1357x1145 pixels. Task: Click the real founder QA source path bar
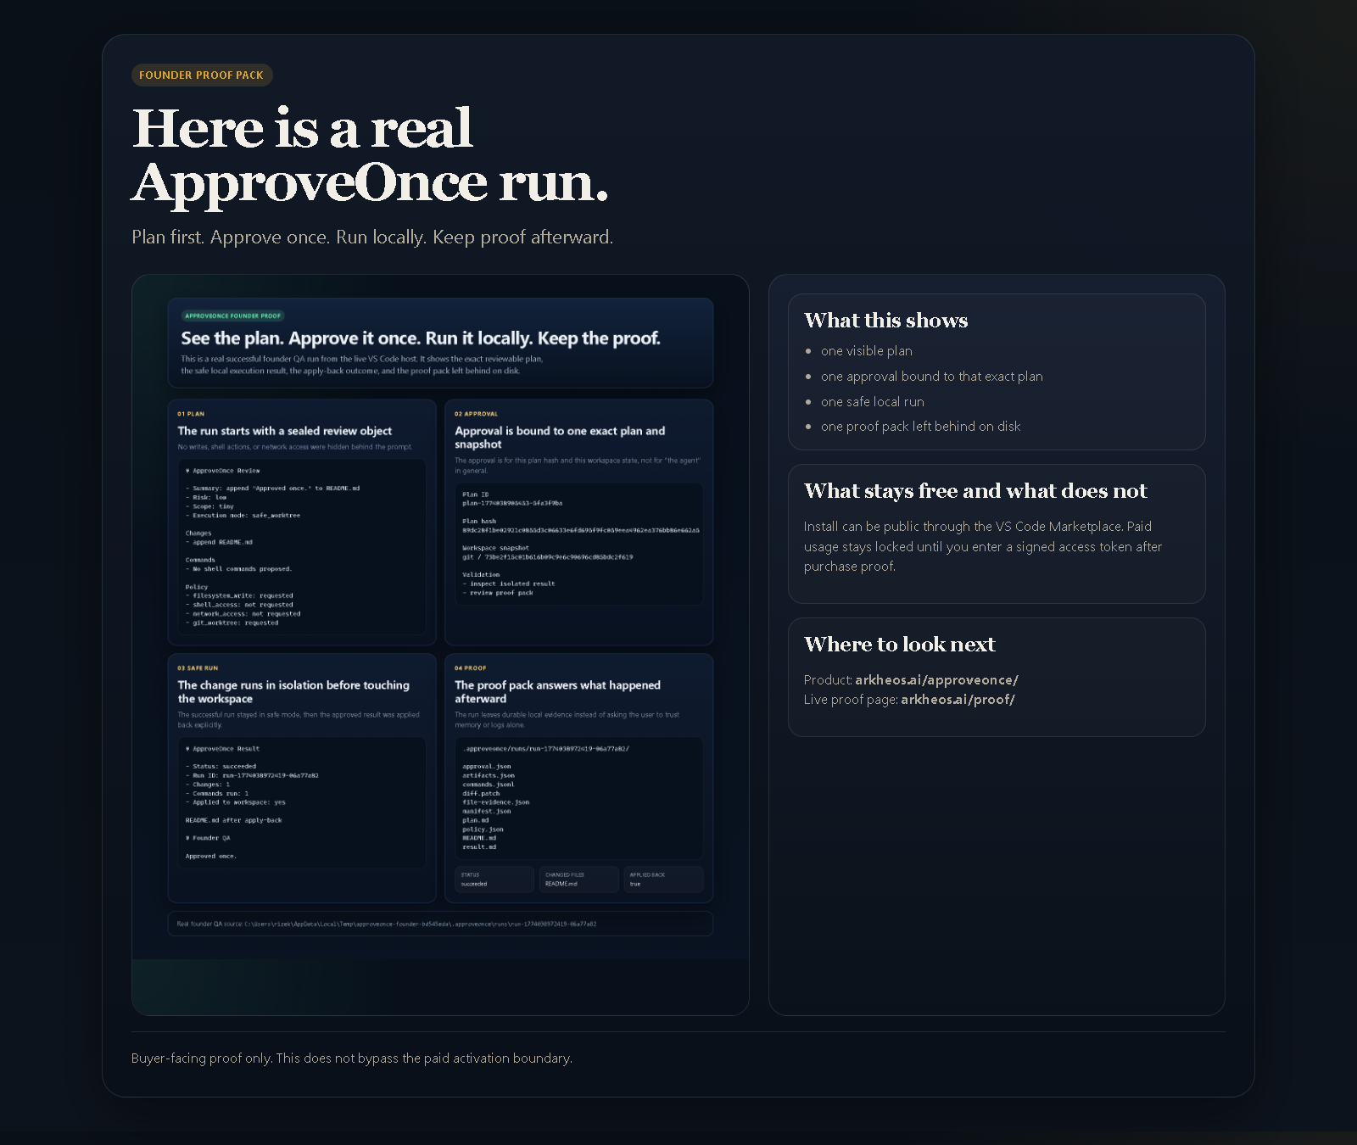pyautogui.click(x=440, y=924)
